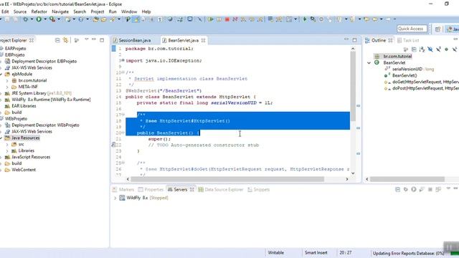Select JavaScript Resources in the tree
Screen dimensions: 459x258
coord(31,157)
